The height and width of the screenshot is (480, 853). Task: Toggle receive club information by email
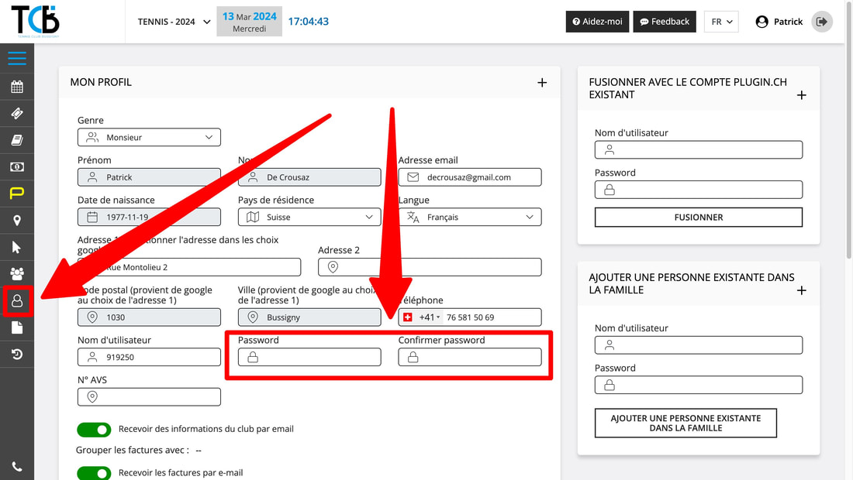tap(94, 430)
